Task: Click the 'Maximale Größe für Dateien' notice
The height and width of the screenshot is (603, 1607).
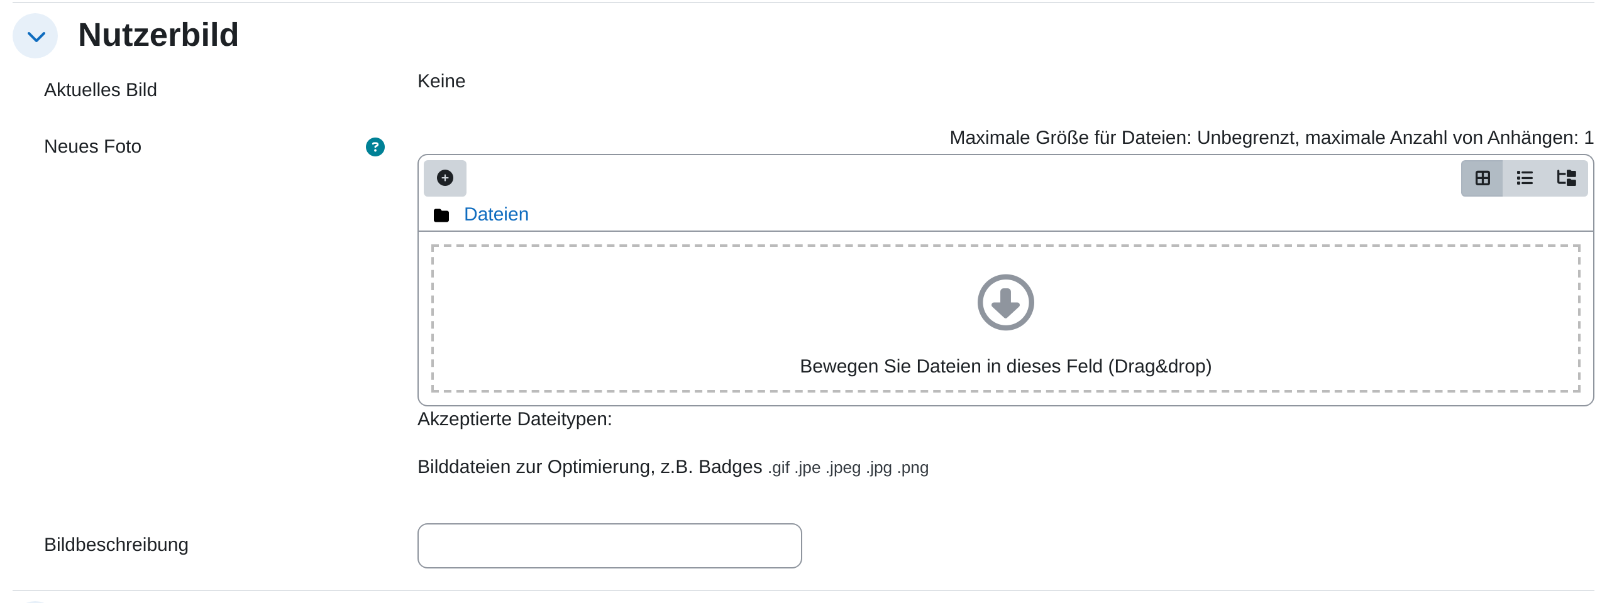Action: click(x=1271, y=138)
